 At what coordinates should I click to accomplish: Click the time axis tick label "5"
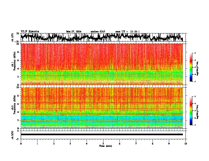(103, 144)
